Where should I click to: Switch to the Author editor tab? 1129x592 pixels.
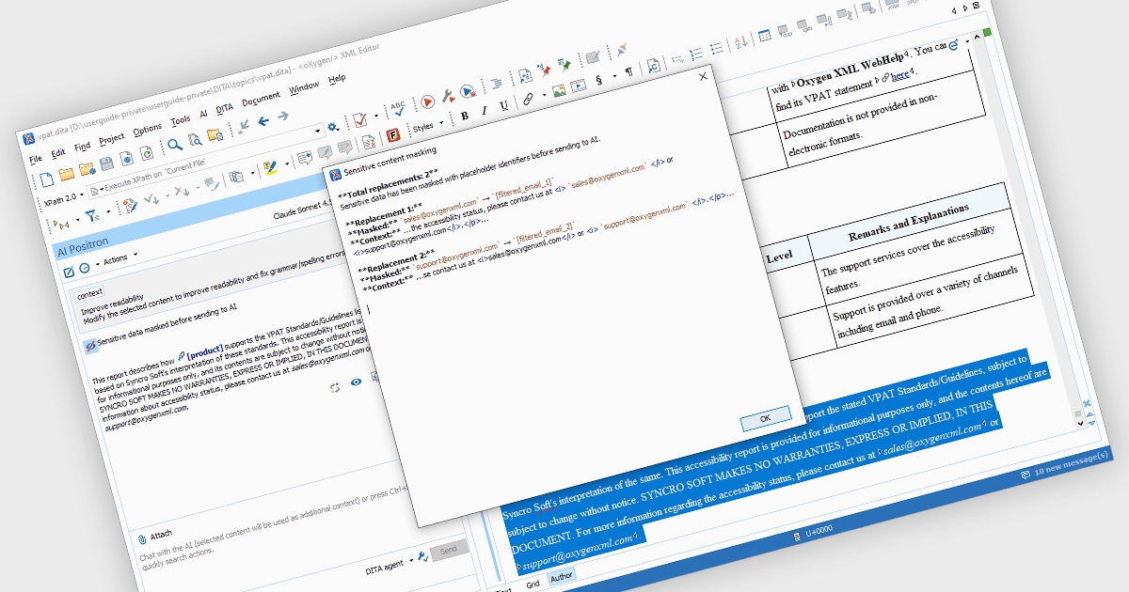[561, 575]
